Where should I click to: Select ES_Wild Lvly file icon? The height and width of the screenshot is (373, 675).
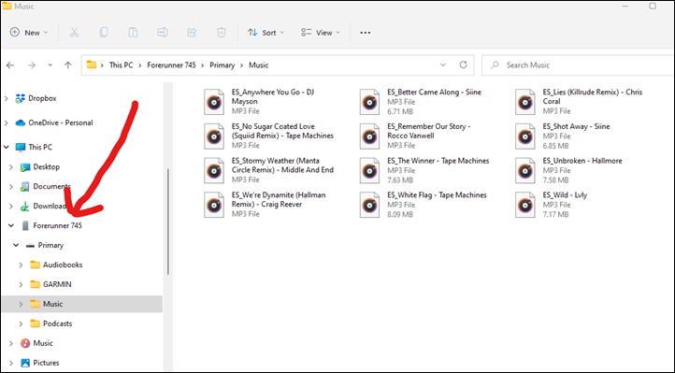[x=525, y=206]
